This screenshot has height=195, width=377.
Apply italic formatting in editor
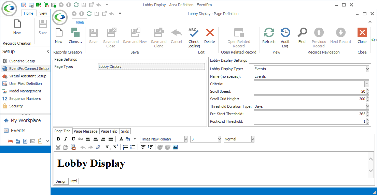click(x=66, y=139)
